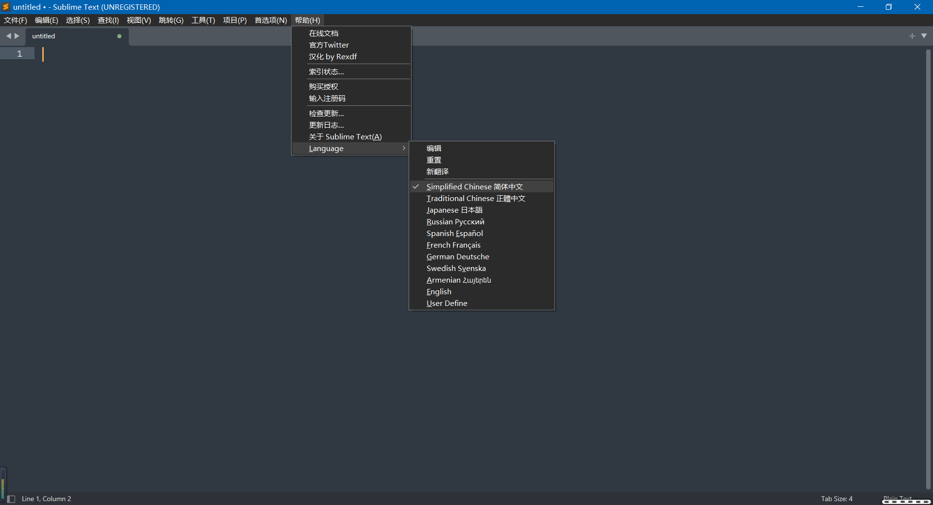Click the new tab plus icon

pyautogui.click(x=912, y=36)
